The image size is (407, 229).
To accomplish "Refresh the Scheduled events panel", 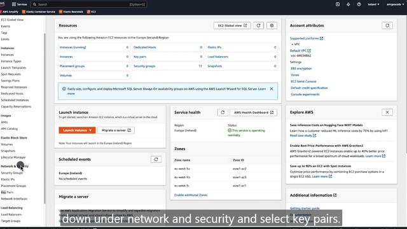I will coord(156,160).
